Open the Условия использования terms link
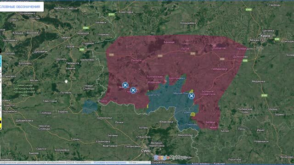Image resolution: width=294 pixels, height=165 pixels. pyautogui.click(x=110, y=163)
